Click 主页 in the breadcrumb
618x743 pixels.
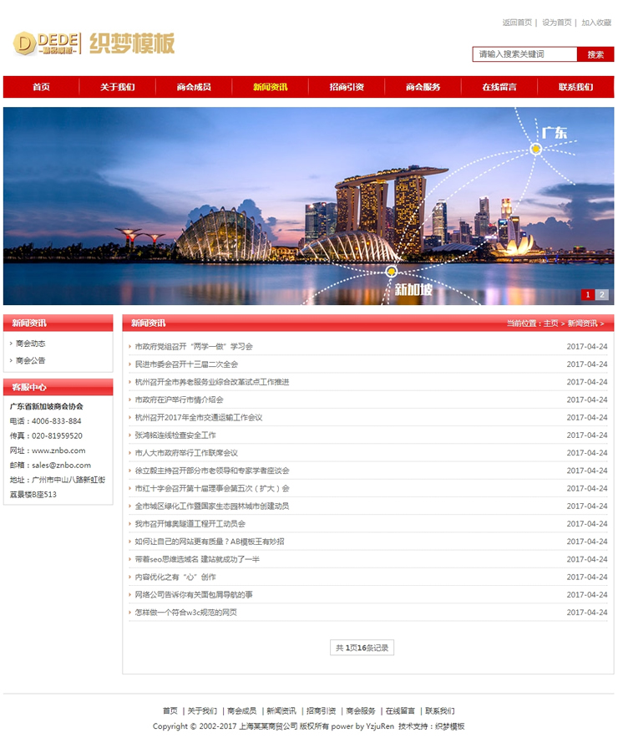pyautogui.click(x=550, y=323)
